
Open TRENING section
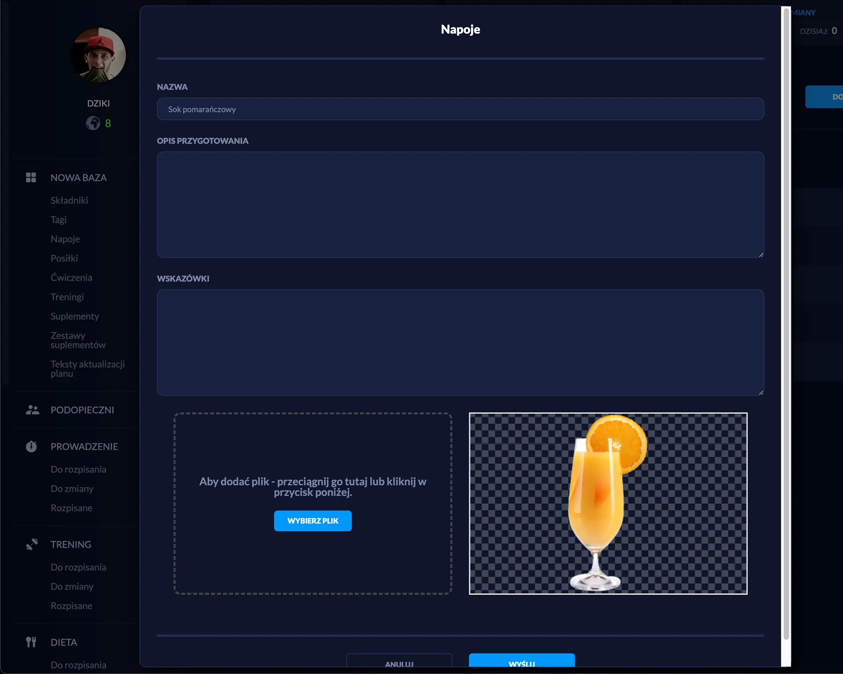click(x=71, y=544)
